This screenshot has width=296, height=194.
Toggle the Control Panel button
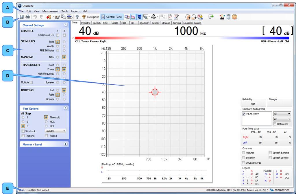(112, 17)
